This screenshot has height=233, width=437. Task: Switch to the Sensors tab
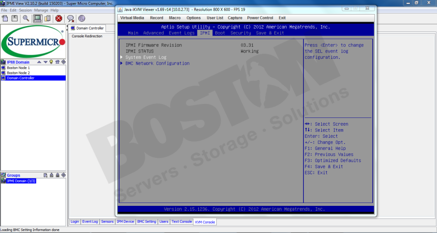point(107,221)
